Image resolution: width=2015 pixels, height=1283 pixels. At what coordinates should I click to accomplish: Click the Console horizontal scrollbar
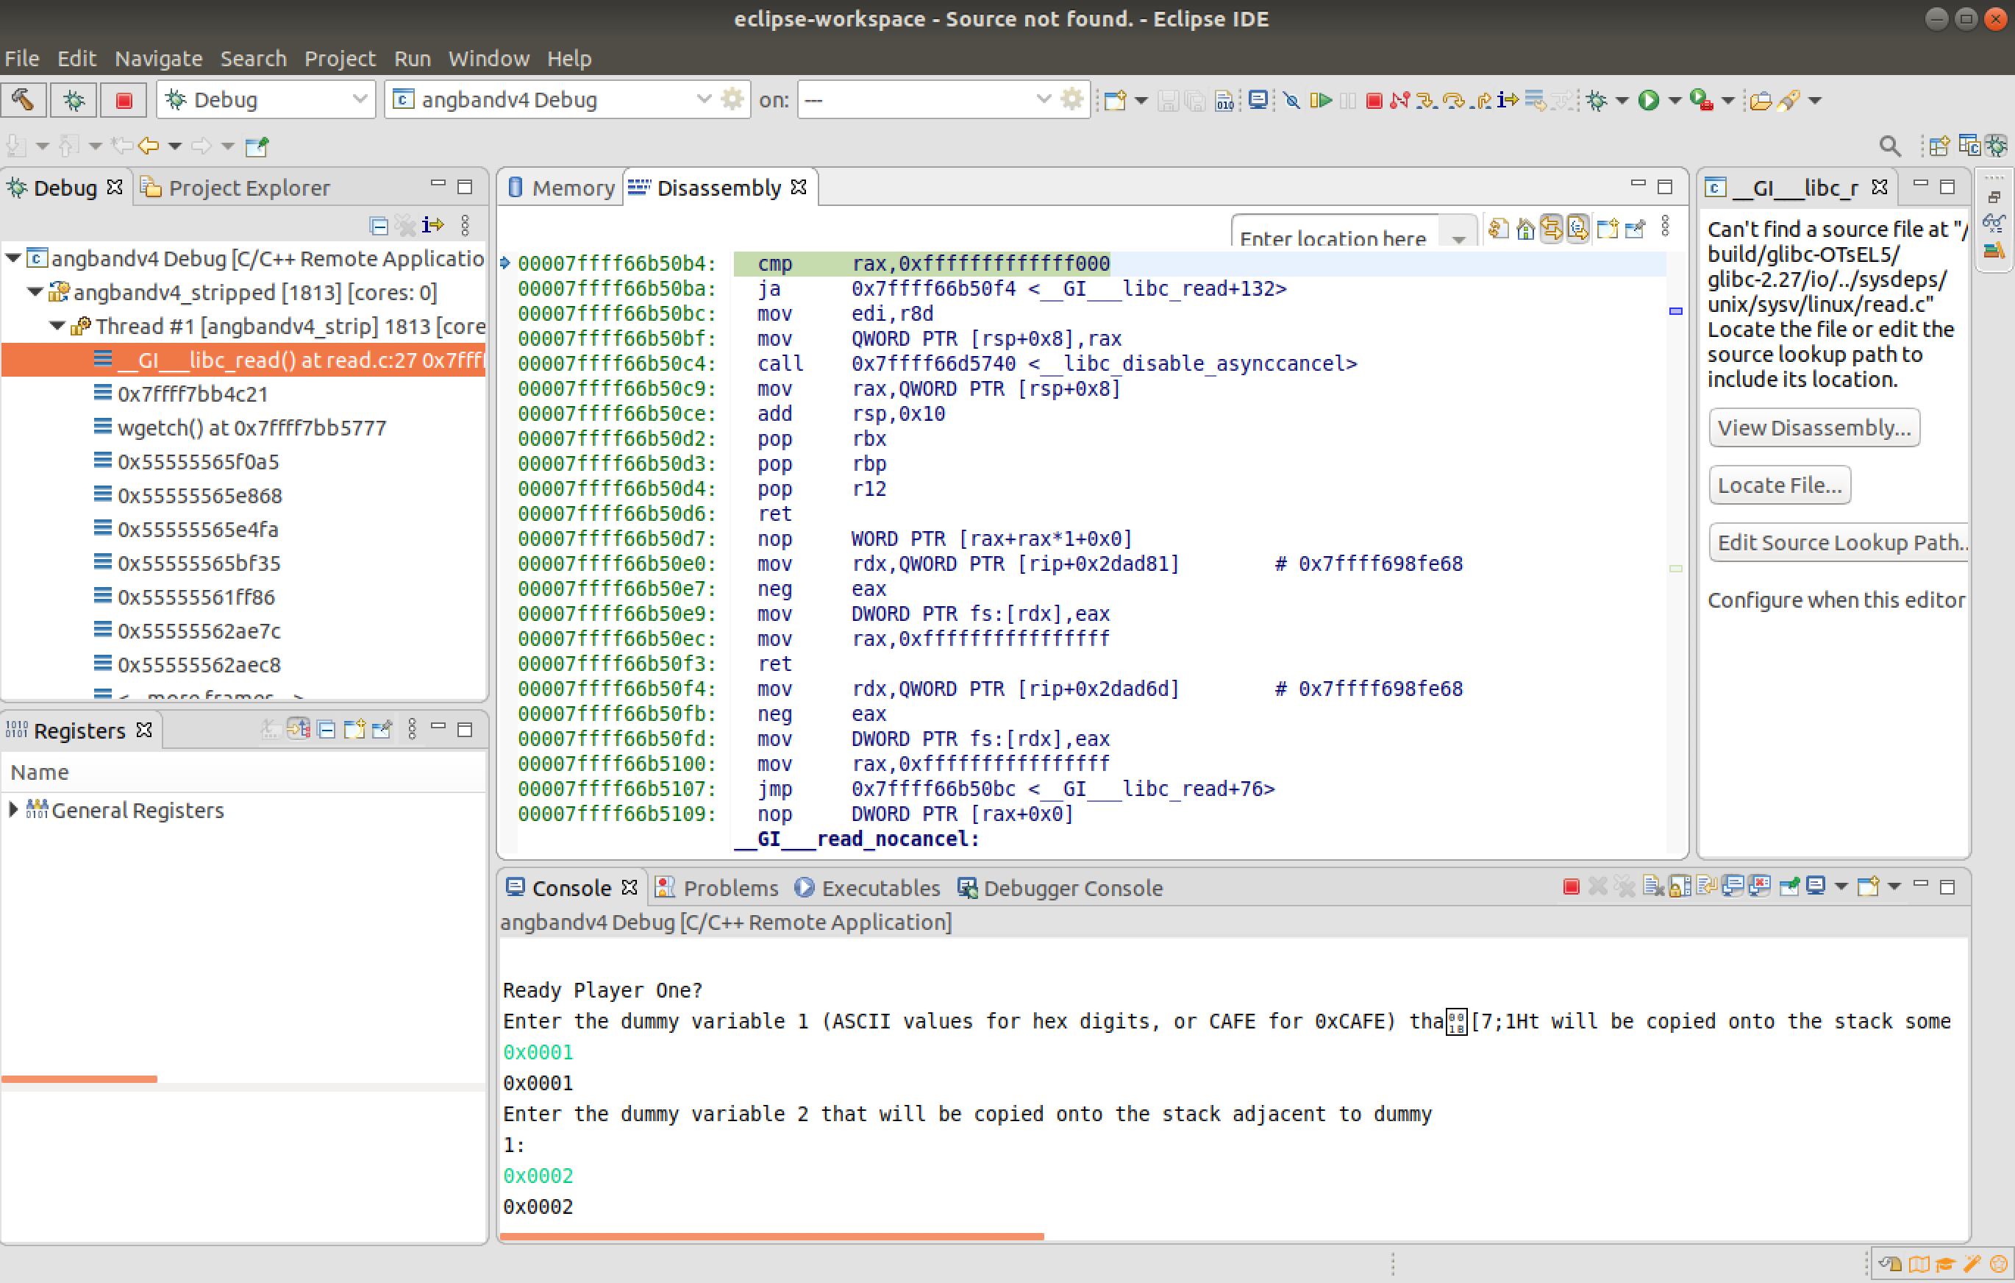771,1235
